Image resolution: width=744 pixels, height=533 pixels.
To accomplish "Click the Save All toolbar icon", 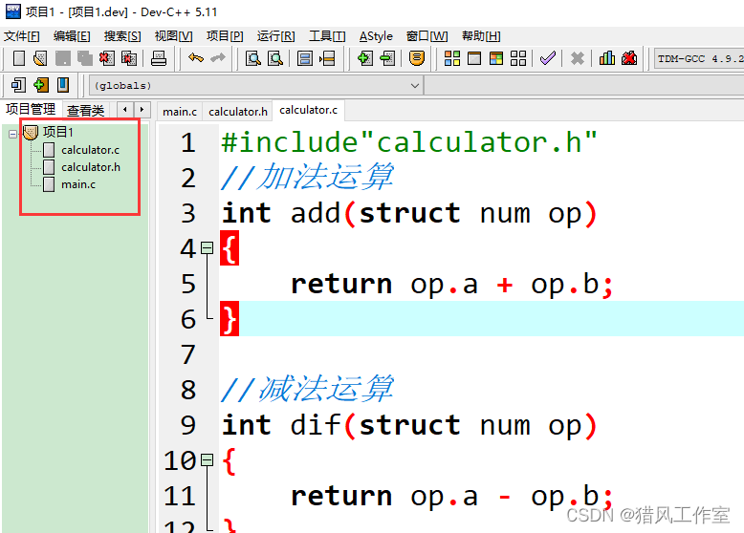I will click(85, 58).
